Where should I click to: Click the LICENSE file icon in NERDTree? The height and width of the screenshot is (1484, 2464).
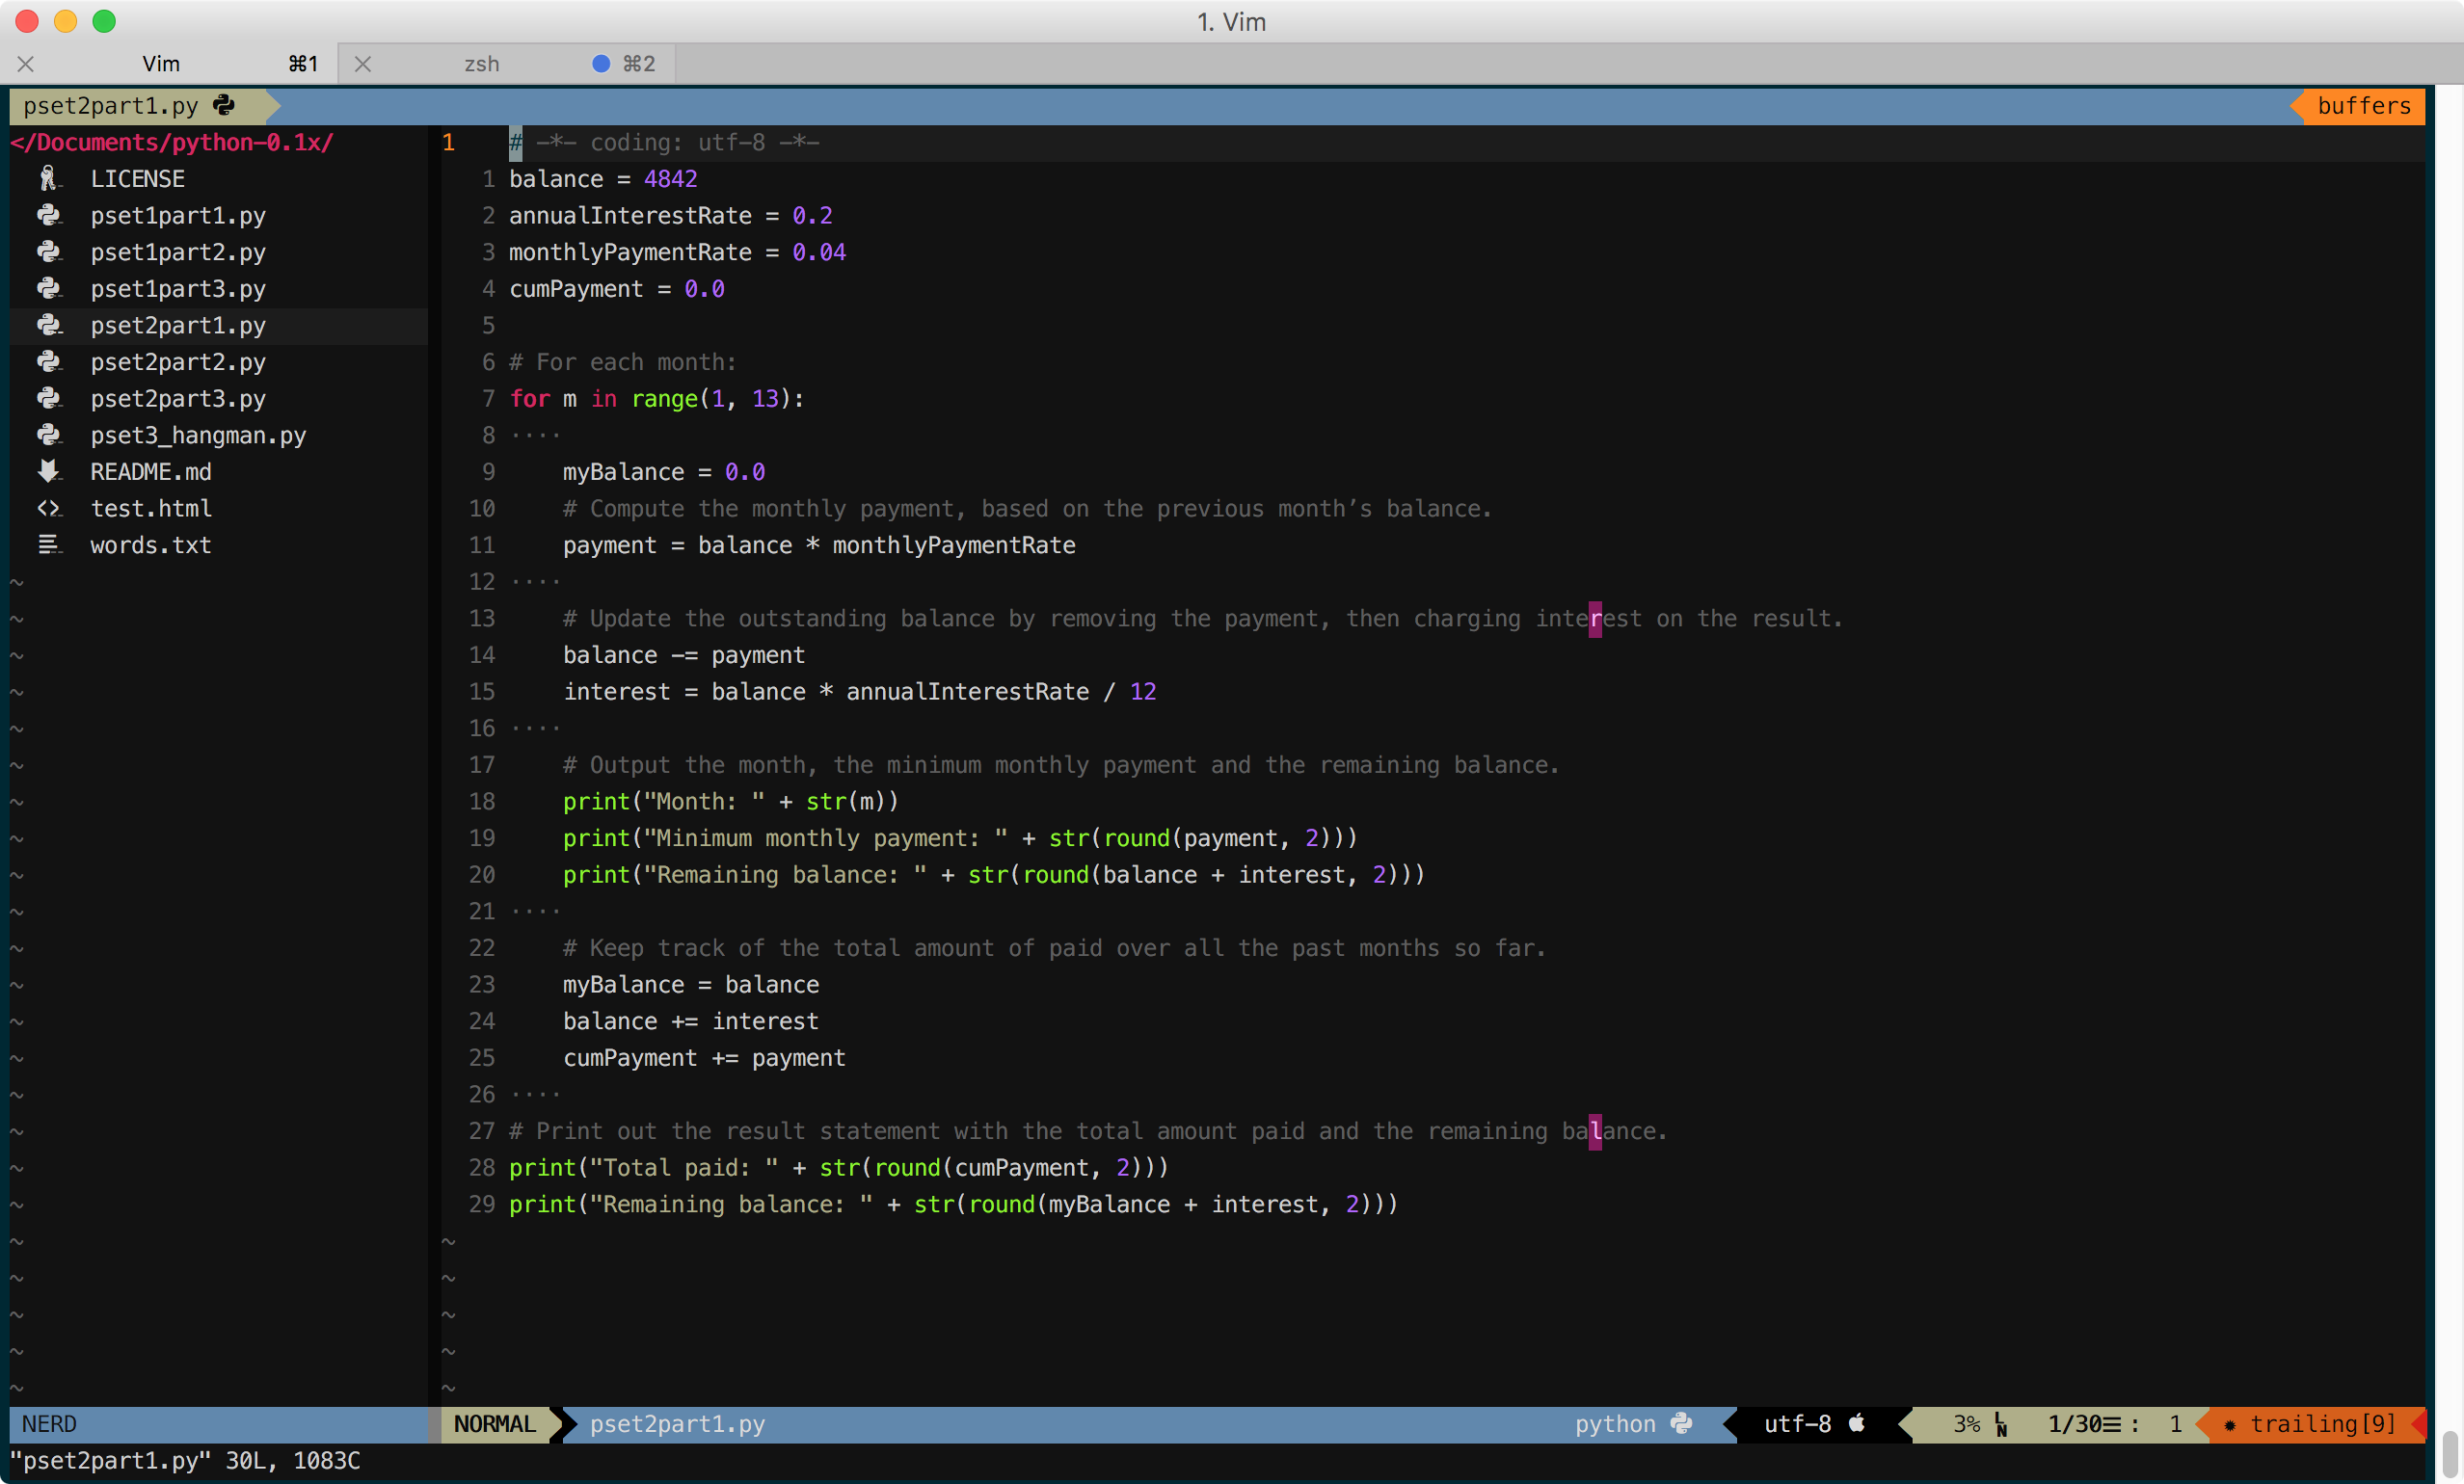pyautogui.click(x=48, y=179)
